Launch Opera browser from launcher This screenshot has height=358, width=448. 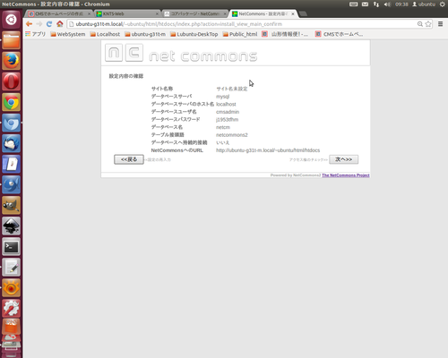[11, 81]
